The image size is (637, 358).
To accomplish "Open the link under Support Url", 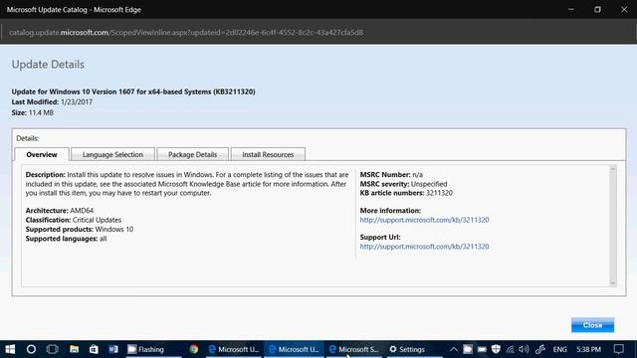I will pyautogui.click(x=424, y=247).
